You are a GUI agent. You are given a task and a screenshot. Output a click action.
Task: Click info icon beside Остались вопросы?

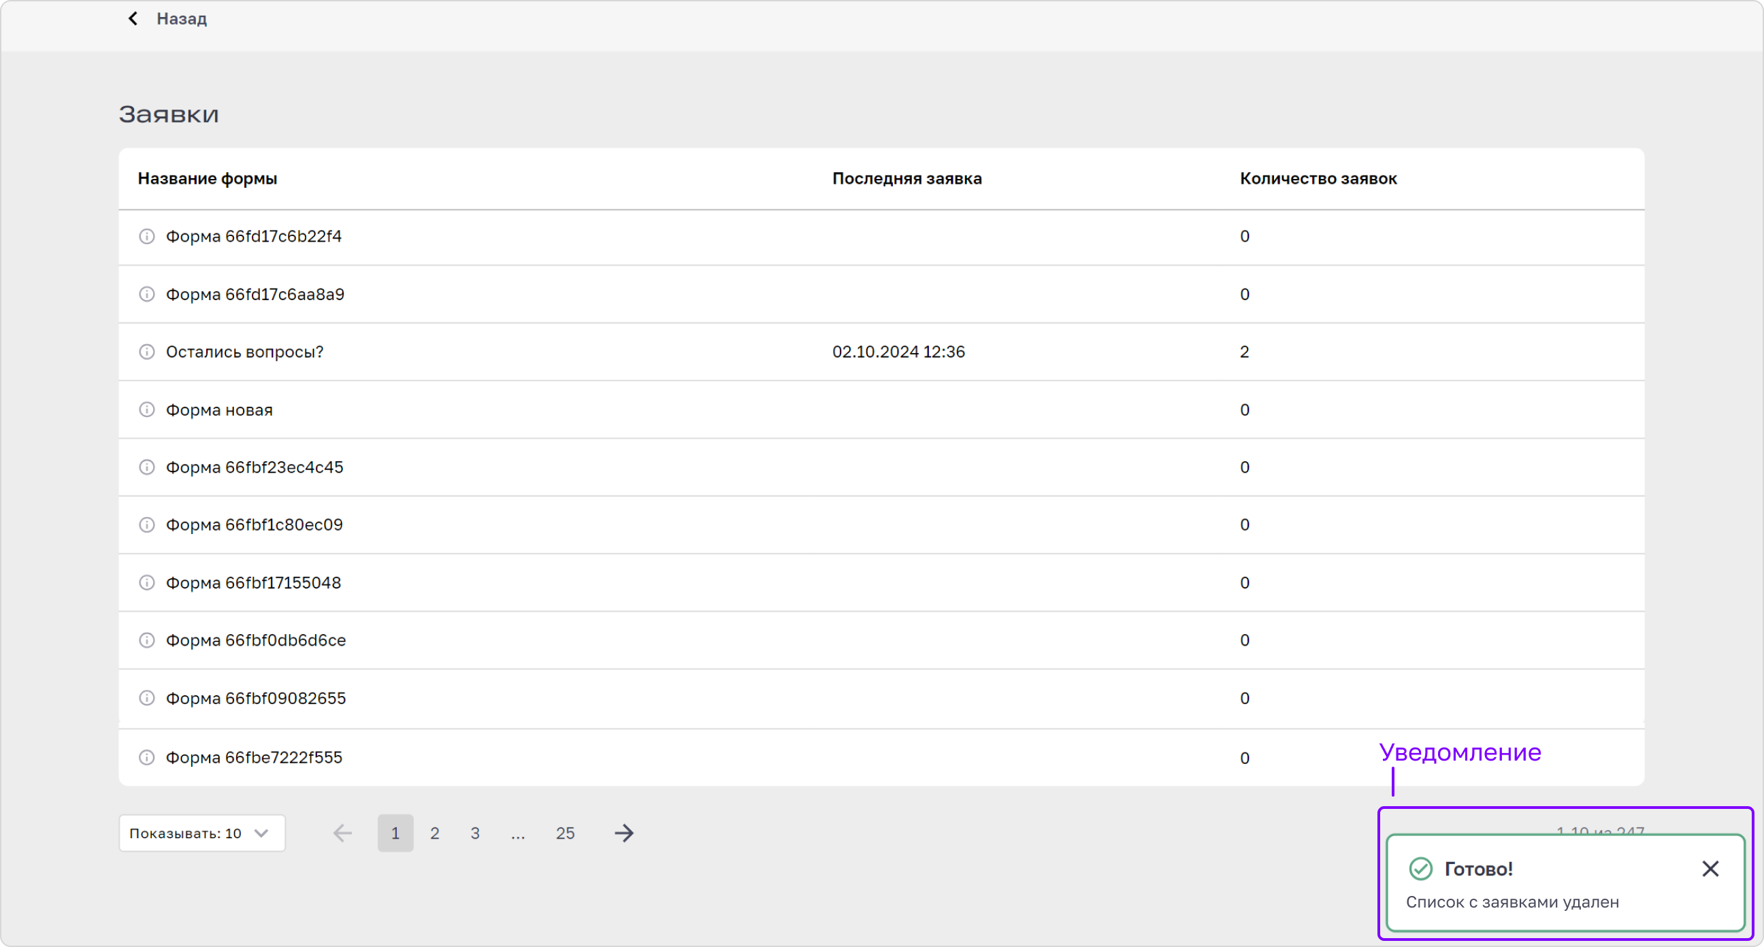[x=146, y=352]
